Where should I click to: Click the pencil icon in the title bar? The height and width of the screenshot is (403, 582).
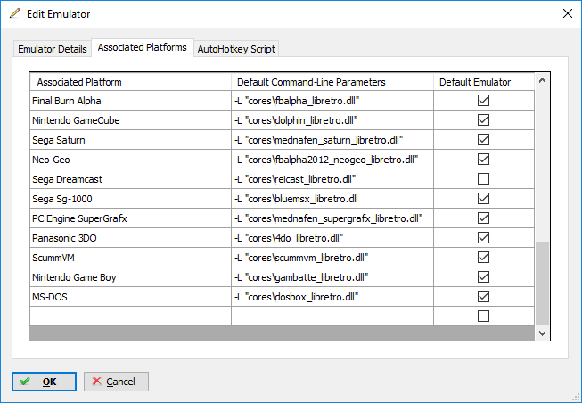click(x=15, y=13)
